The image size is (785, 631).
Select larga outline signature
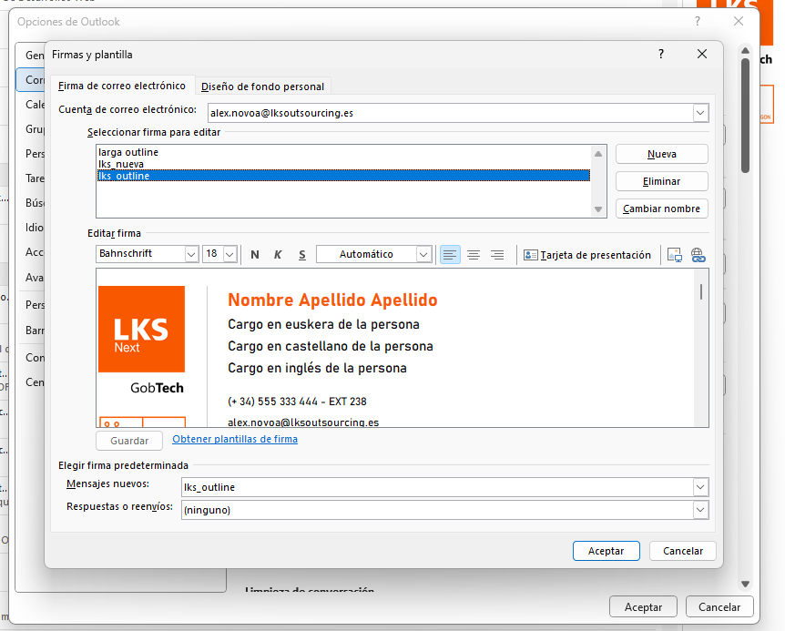[343, 152]
